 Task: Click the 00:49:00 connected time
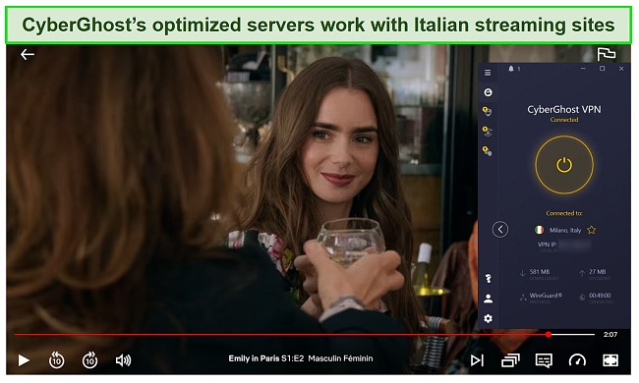600,296
